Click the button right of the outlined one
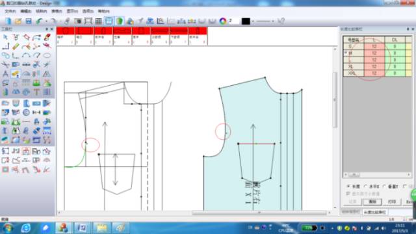The image size is (416, 234). coord(392,202)
